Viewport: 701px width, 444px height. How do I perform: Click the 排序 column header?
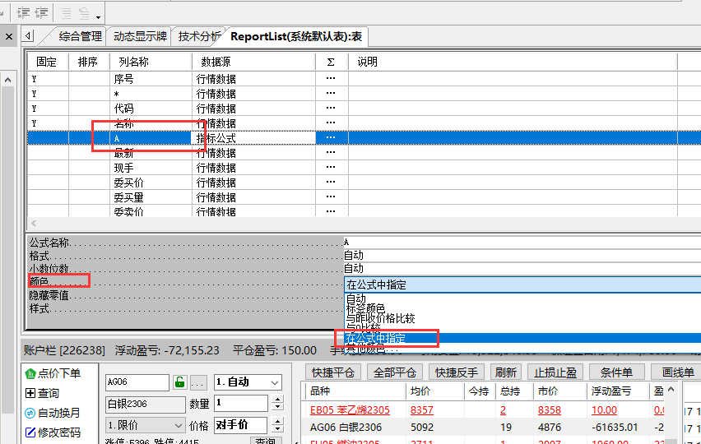tap(89, 62)
